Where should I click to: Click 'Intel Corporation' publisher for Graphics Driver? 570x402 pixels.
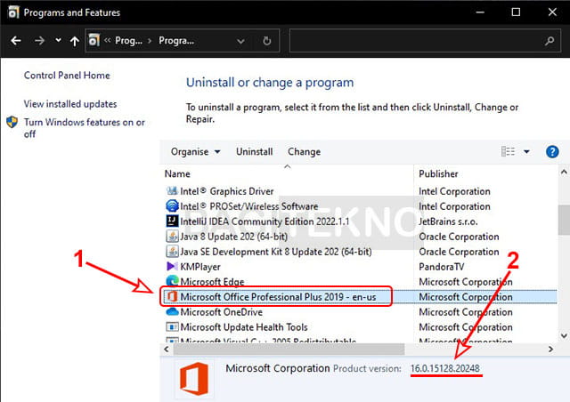pos(454,191)
